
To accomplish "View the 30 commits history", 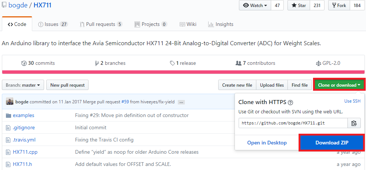I will [38, 63].
